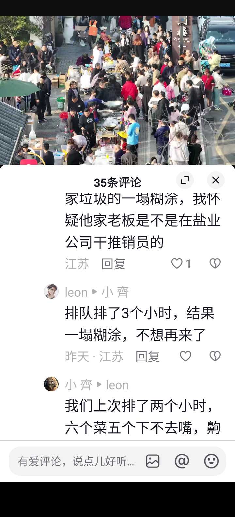Image resolution: width=235 pixels, height=517 pixels.
Task: Tap 小齊 username at the bottom reply
Action: [79, 385]
